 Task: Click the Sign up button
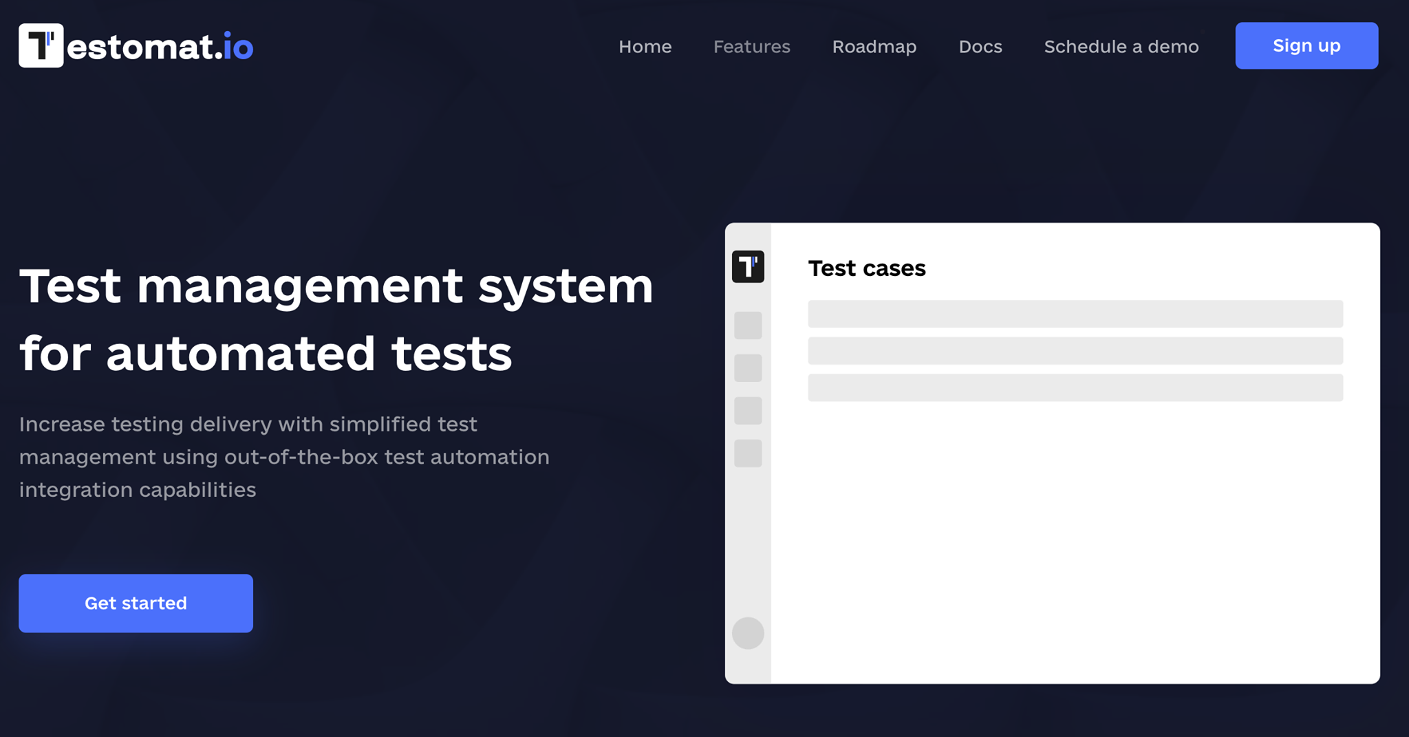[x=1306, y=45]
